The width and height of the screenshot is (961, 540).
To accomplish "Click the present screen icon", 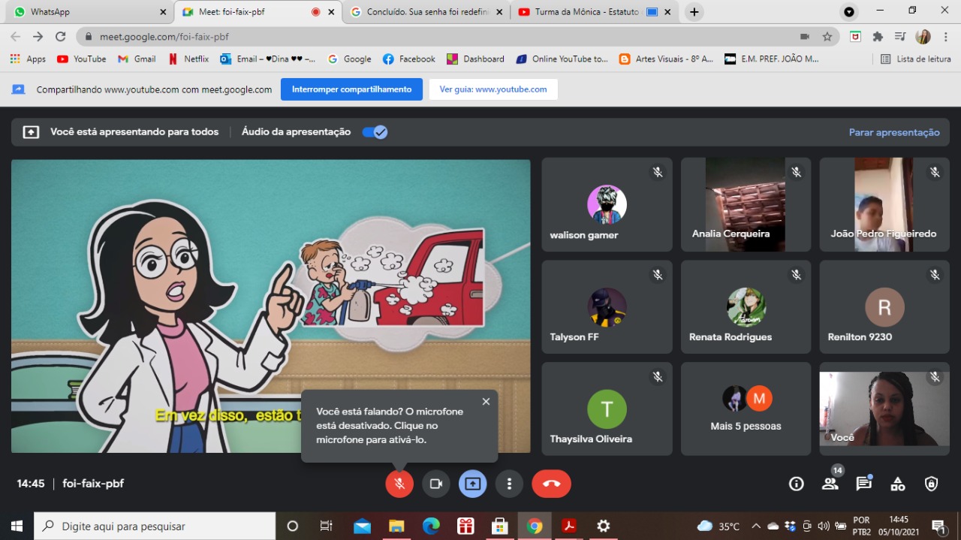I will coord(472,484).
